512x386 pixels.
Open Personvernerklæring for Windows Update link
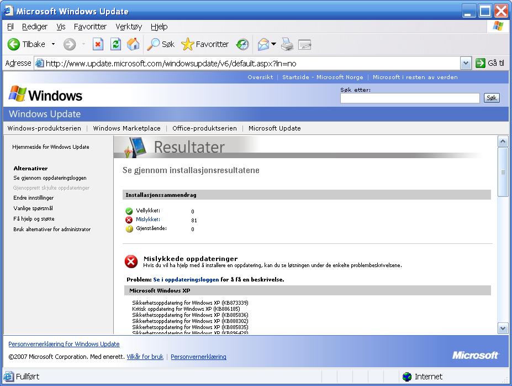[64, 344]
